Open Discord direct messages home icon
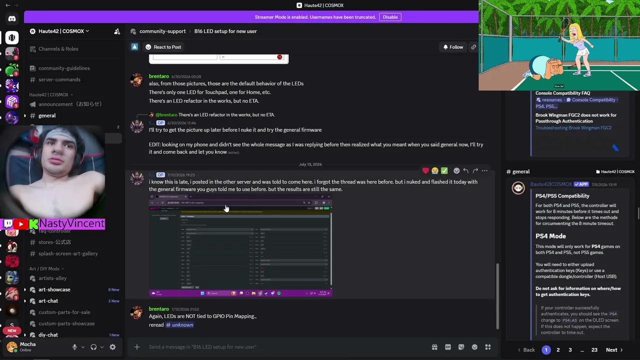The width and height of the screenshot is (640, 360). [x=12, y=19]
